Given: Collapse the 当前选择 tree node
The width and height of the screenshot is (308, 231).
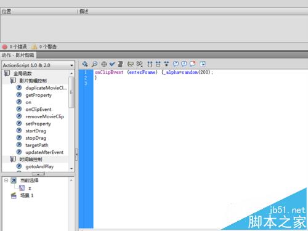Looking at the screenshot, I should (x=6, y=180).
